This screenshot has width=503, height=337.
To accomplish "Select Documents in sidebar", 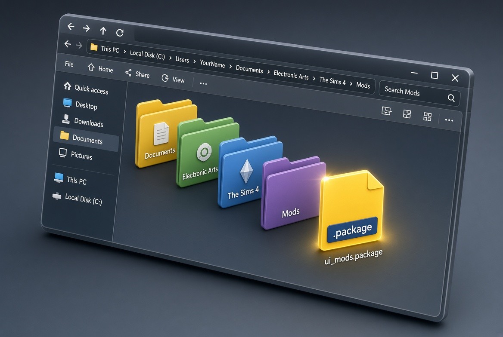I will coord(86,139).
